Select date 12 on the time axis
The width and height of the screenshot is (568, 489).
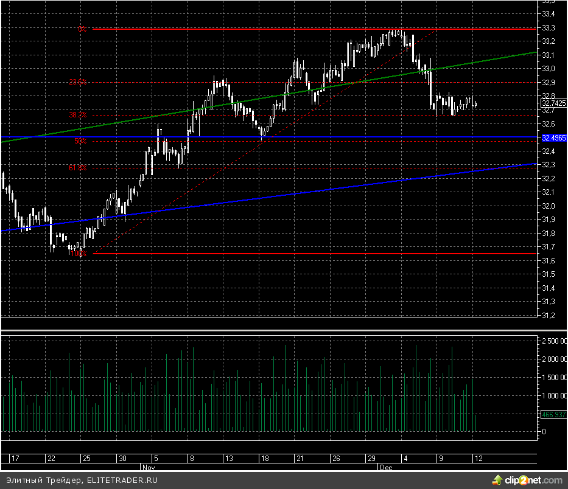pos(479,459)
